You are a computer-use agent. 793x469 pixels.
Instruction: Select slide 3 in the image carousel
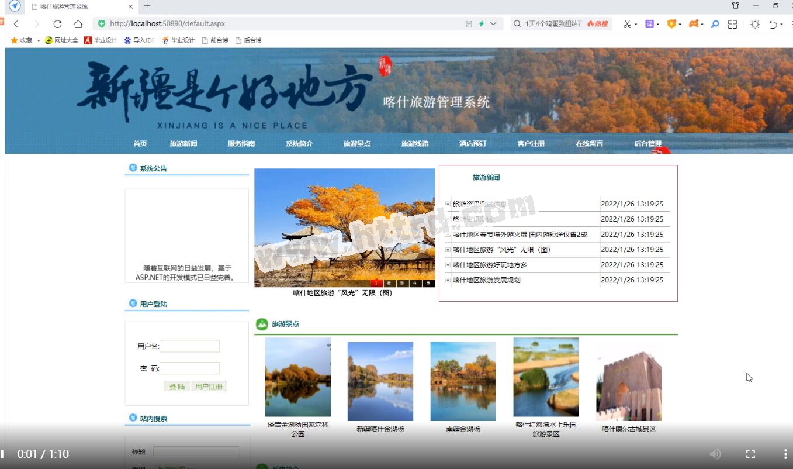pyautogui.click(x=403, y=283)
